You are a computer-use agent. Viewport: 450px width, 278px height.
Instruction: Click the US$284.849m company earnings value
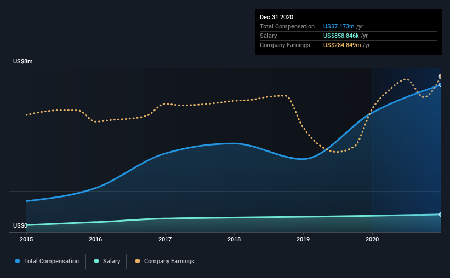(342, 45)
